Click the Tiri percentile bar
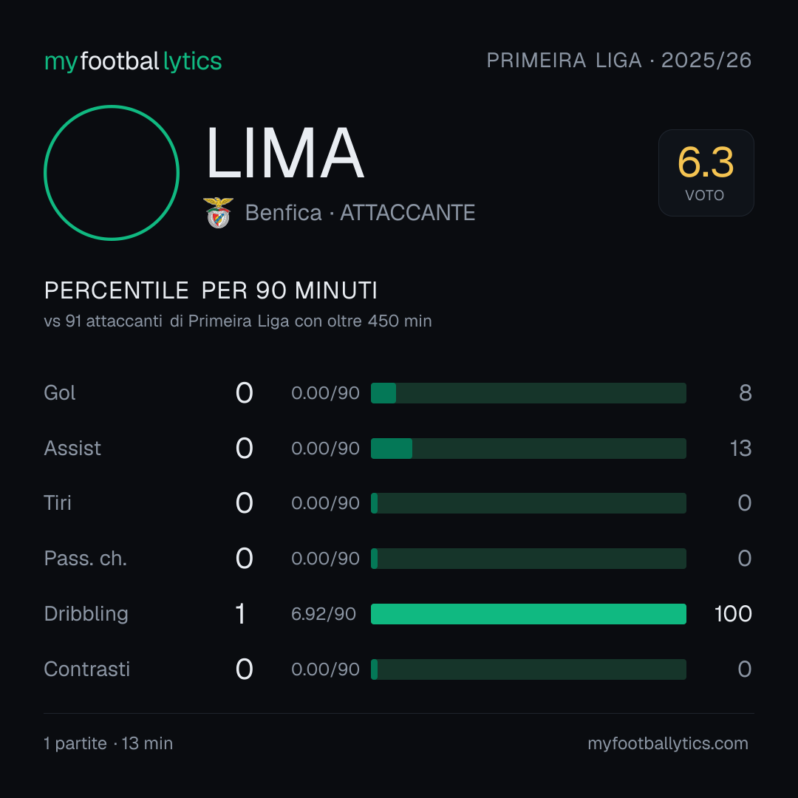 pyautogui.click(x=528, y=503)
